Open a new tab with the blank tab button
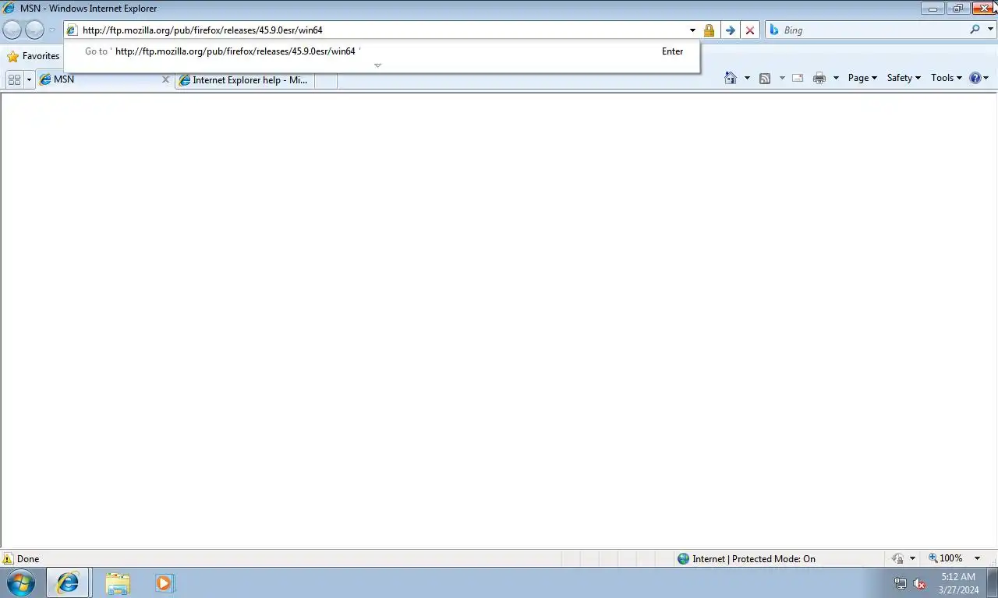Image resolution: width=998 pixels, height=598 pixels. tap(326, 80)
